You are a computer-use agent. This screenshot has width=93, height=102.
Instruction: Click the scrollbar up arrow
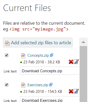[83, 42]
